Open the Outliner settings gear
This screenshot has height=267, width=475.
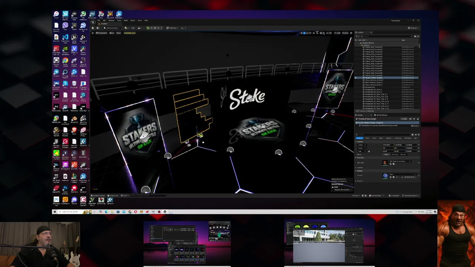coord(418,36)
